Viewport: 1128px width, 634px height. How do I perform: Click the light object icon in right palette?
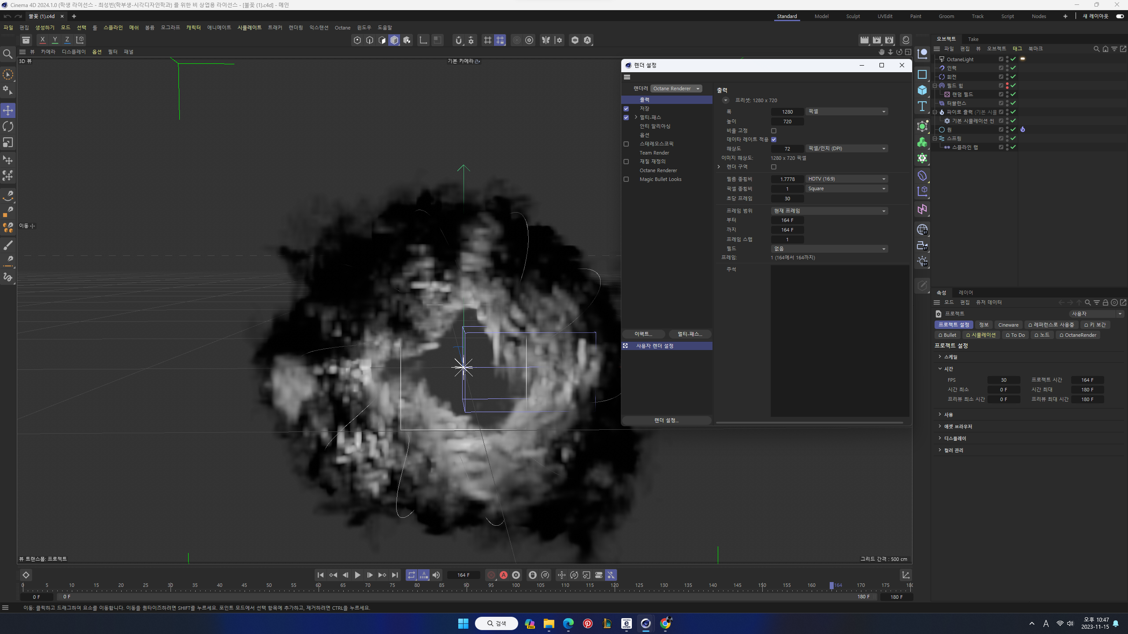coord(922,262)
